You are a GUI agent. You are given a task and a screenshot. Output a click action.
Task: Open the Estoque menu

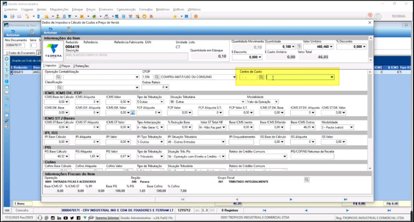pos(77,9)
